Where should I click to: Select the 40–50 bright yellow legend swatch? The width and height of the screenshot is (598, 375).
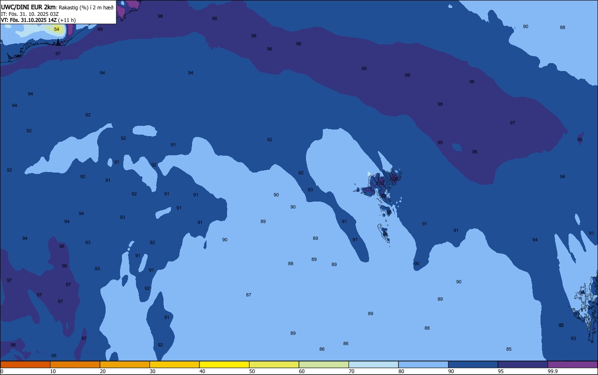(224, 364)
